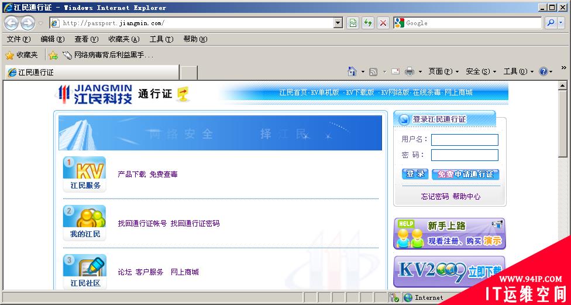
Task: Open the 工具(T) menu in the menu bar
Action: point(161,39)
